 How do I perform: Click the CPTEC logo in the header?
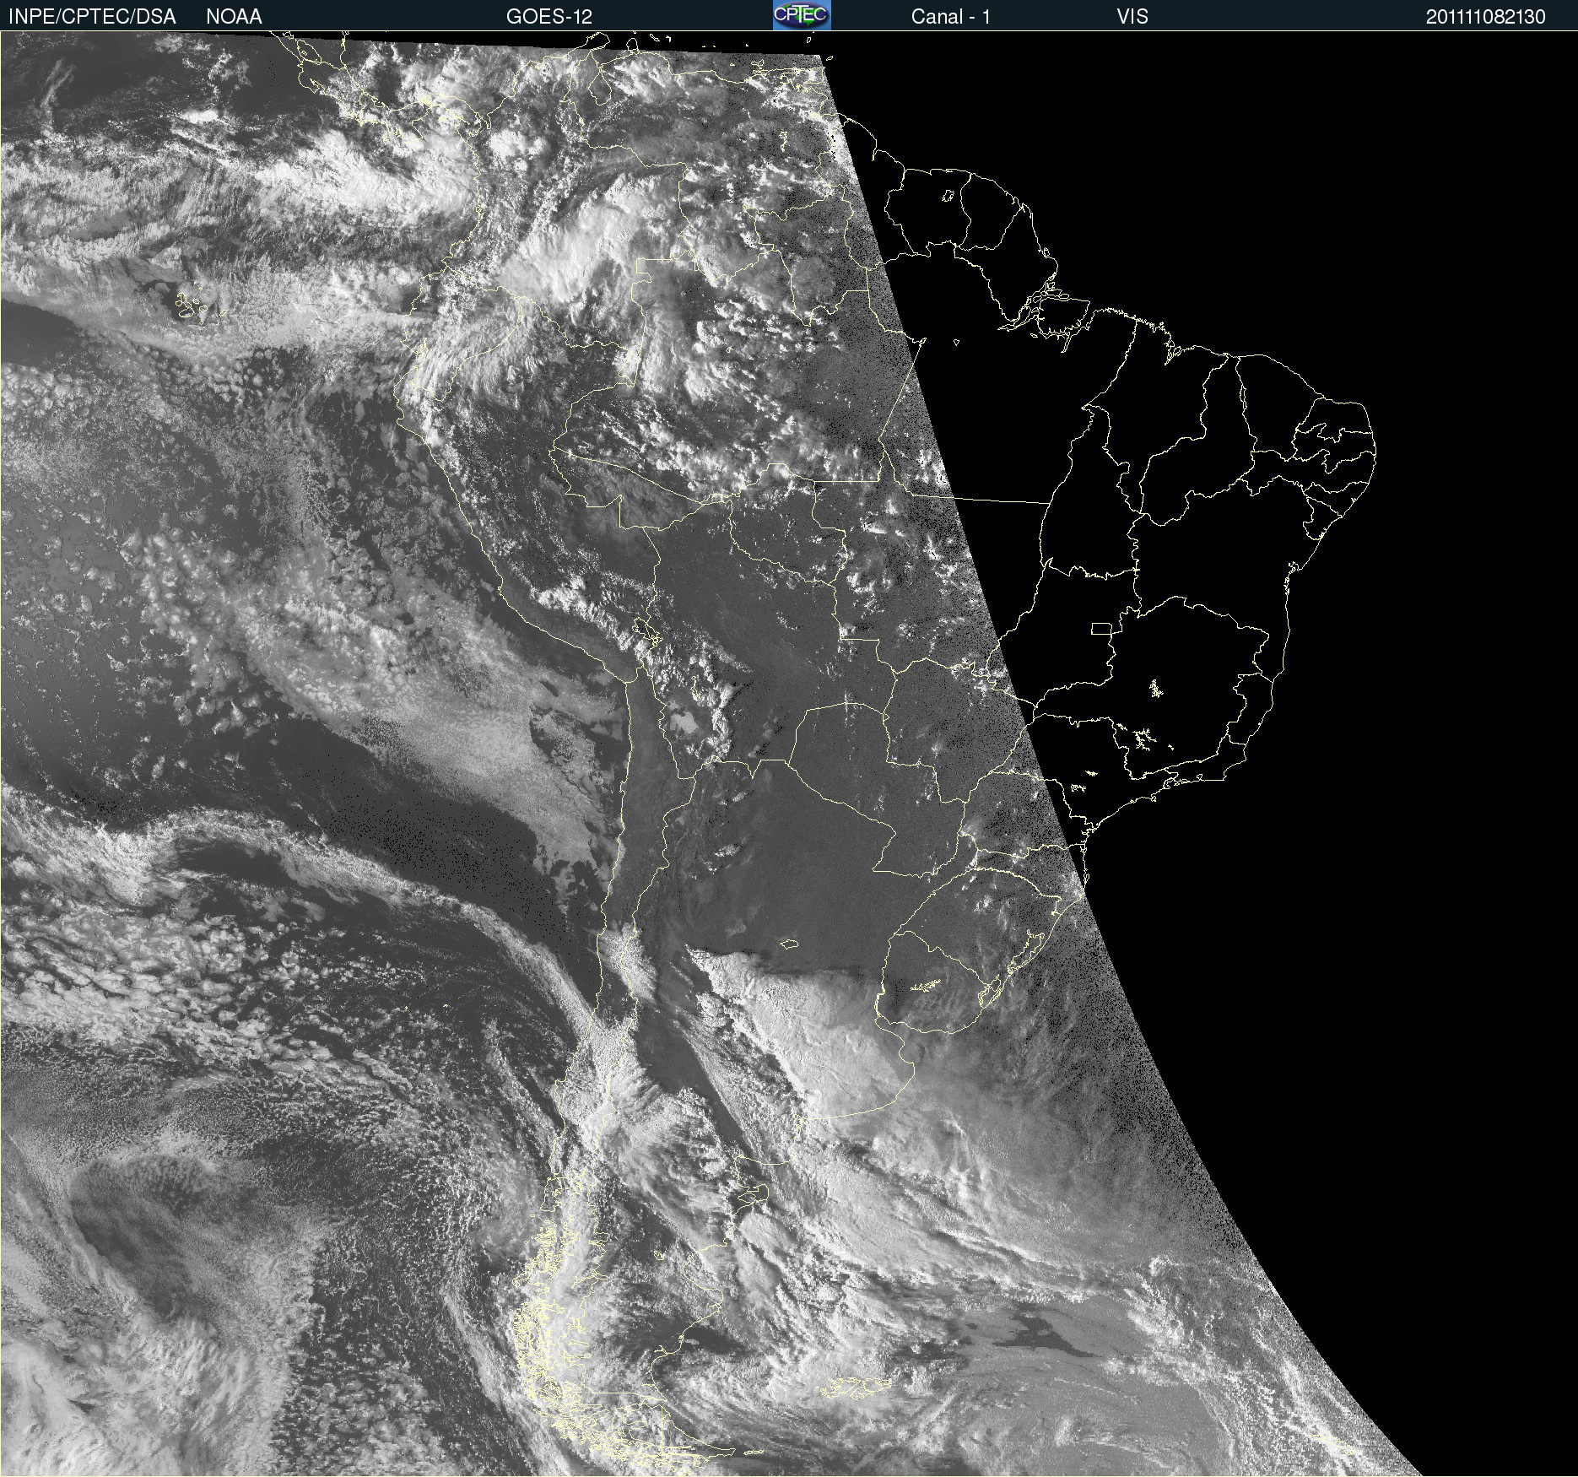pos(802,15)
